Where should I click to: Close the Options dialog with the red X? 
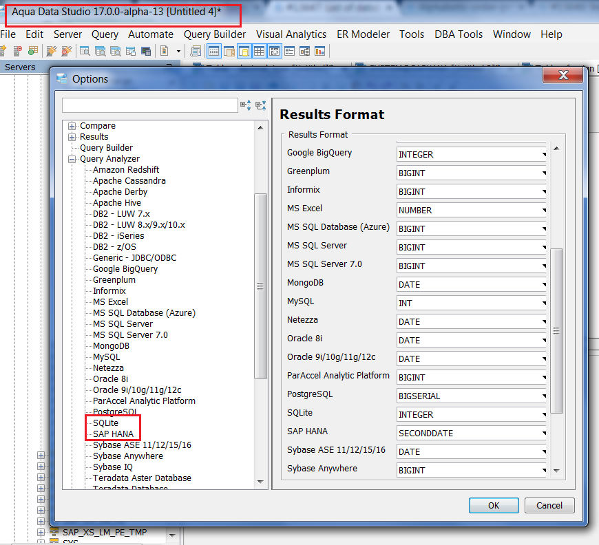[563, 75]
